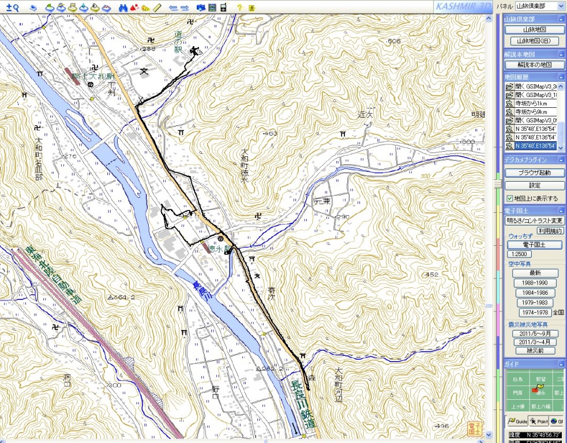The width and height of the screenshot is (567, 443).
Task: Click the map scale slider handle
Action: pyautogui.click(x=498, y=184)
